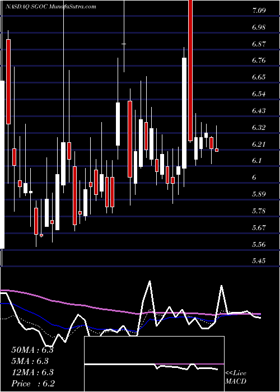The width and height of the screenshot is (280, 392).
Task: Click the 5.45 price axis label
Action: click(x=259, y=261)
